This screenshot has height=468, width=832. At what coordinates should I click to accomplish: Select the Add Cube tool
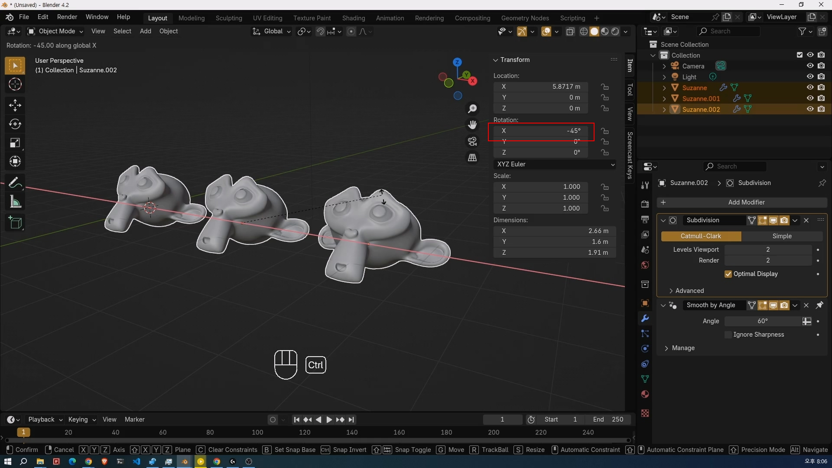click(15, 223)
